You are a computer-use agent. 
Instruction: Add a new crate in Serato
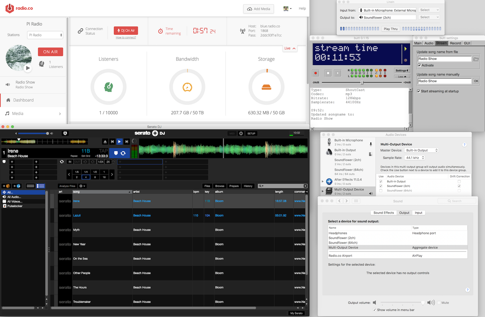coord(6,186)
